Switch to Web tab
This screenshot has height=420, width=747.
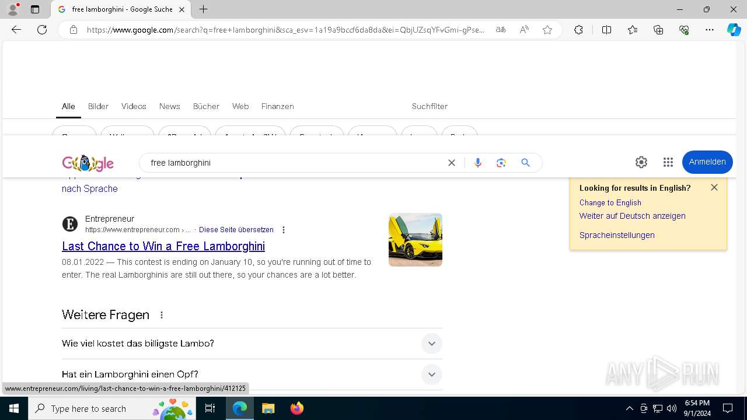[x=240, y=106]
